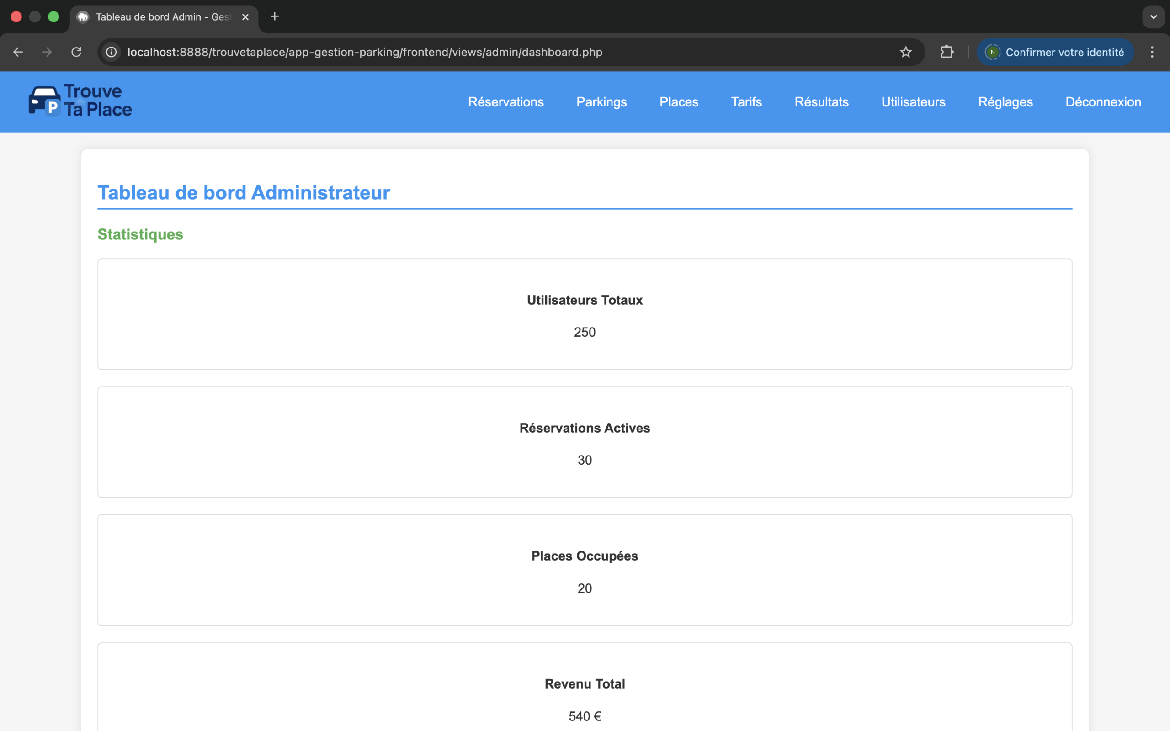Click Déconnexion to log out
Image resolution: width=1170 pixels, height=731 pixels.
point(1103,102)
